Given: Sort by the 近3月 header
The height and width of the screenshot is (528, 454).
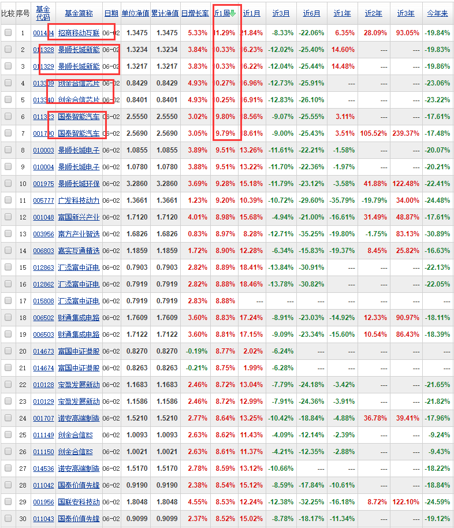Looking at the screenshot, I should [281, 13].
